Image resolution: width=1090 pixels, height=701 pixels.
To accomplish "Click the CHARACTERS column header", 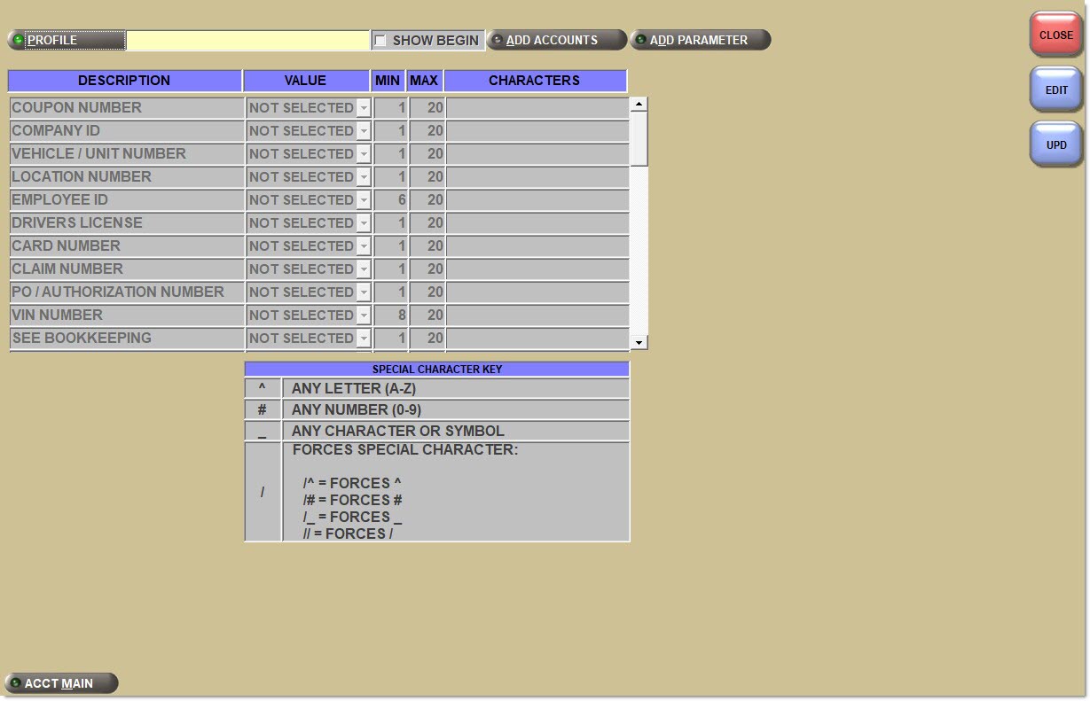I will pyautogui.click(x=535, y=81).
